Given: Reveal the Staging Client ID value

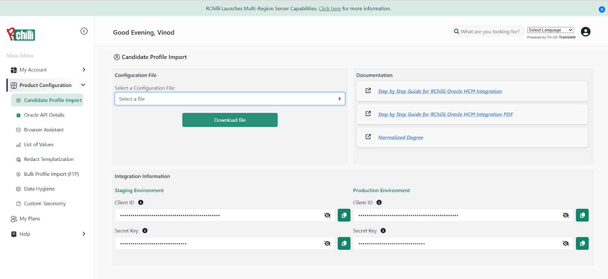Looking at the screenshot, I should tap(327, 215).
